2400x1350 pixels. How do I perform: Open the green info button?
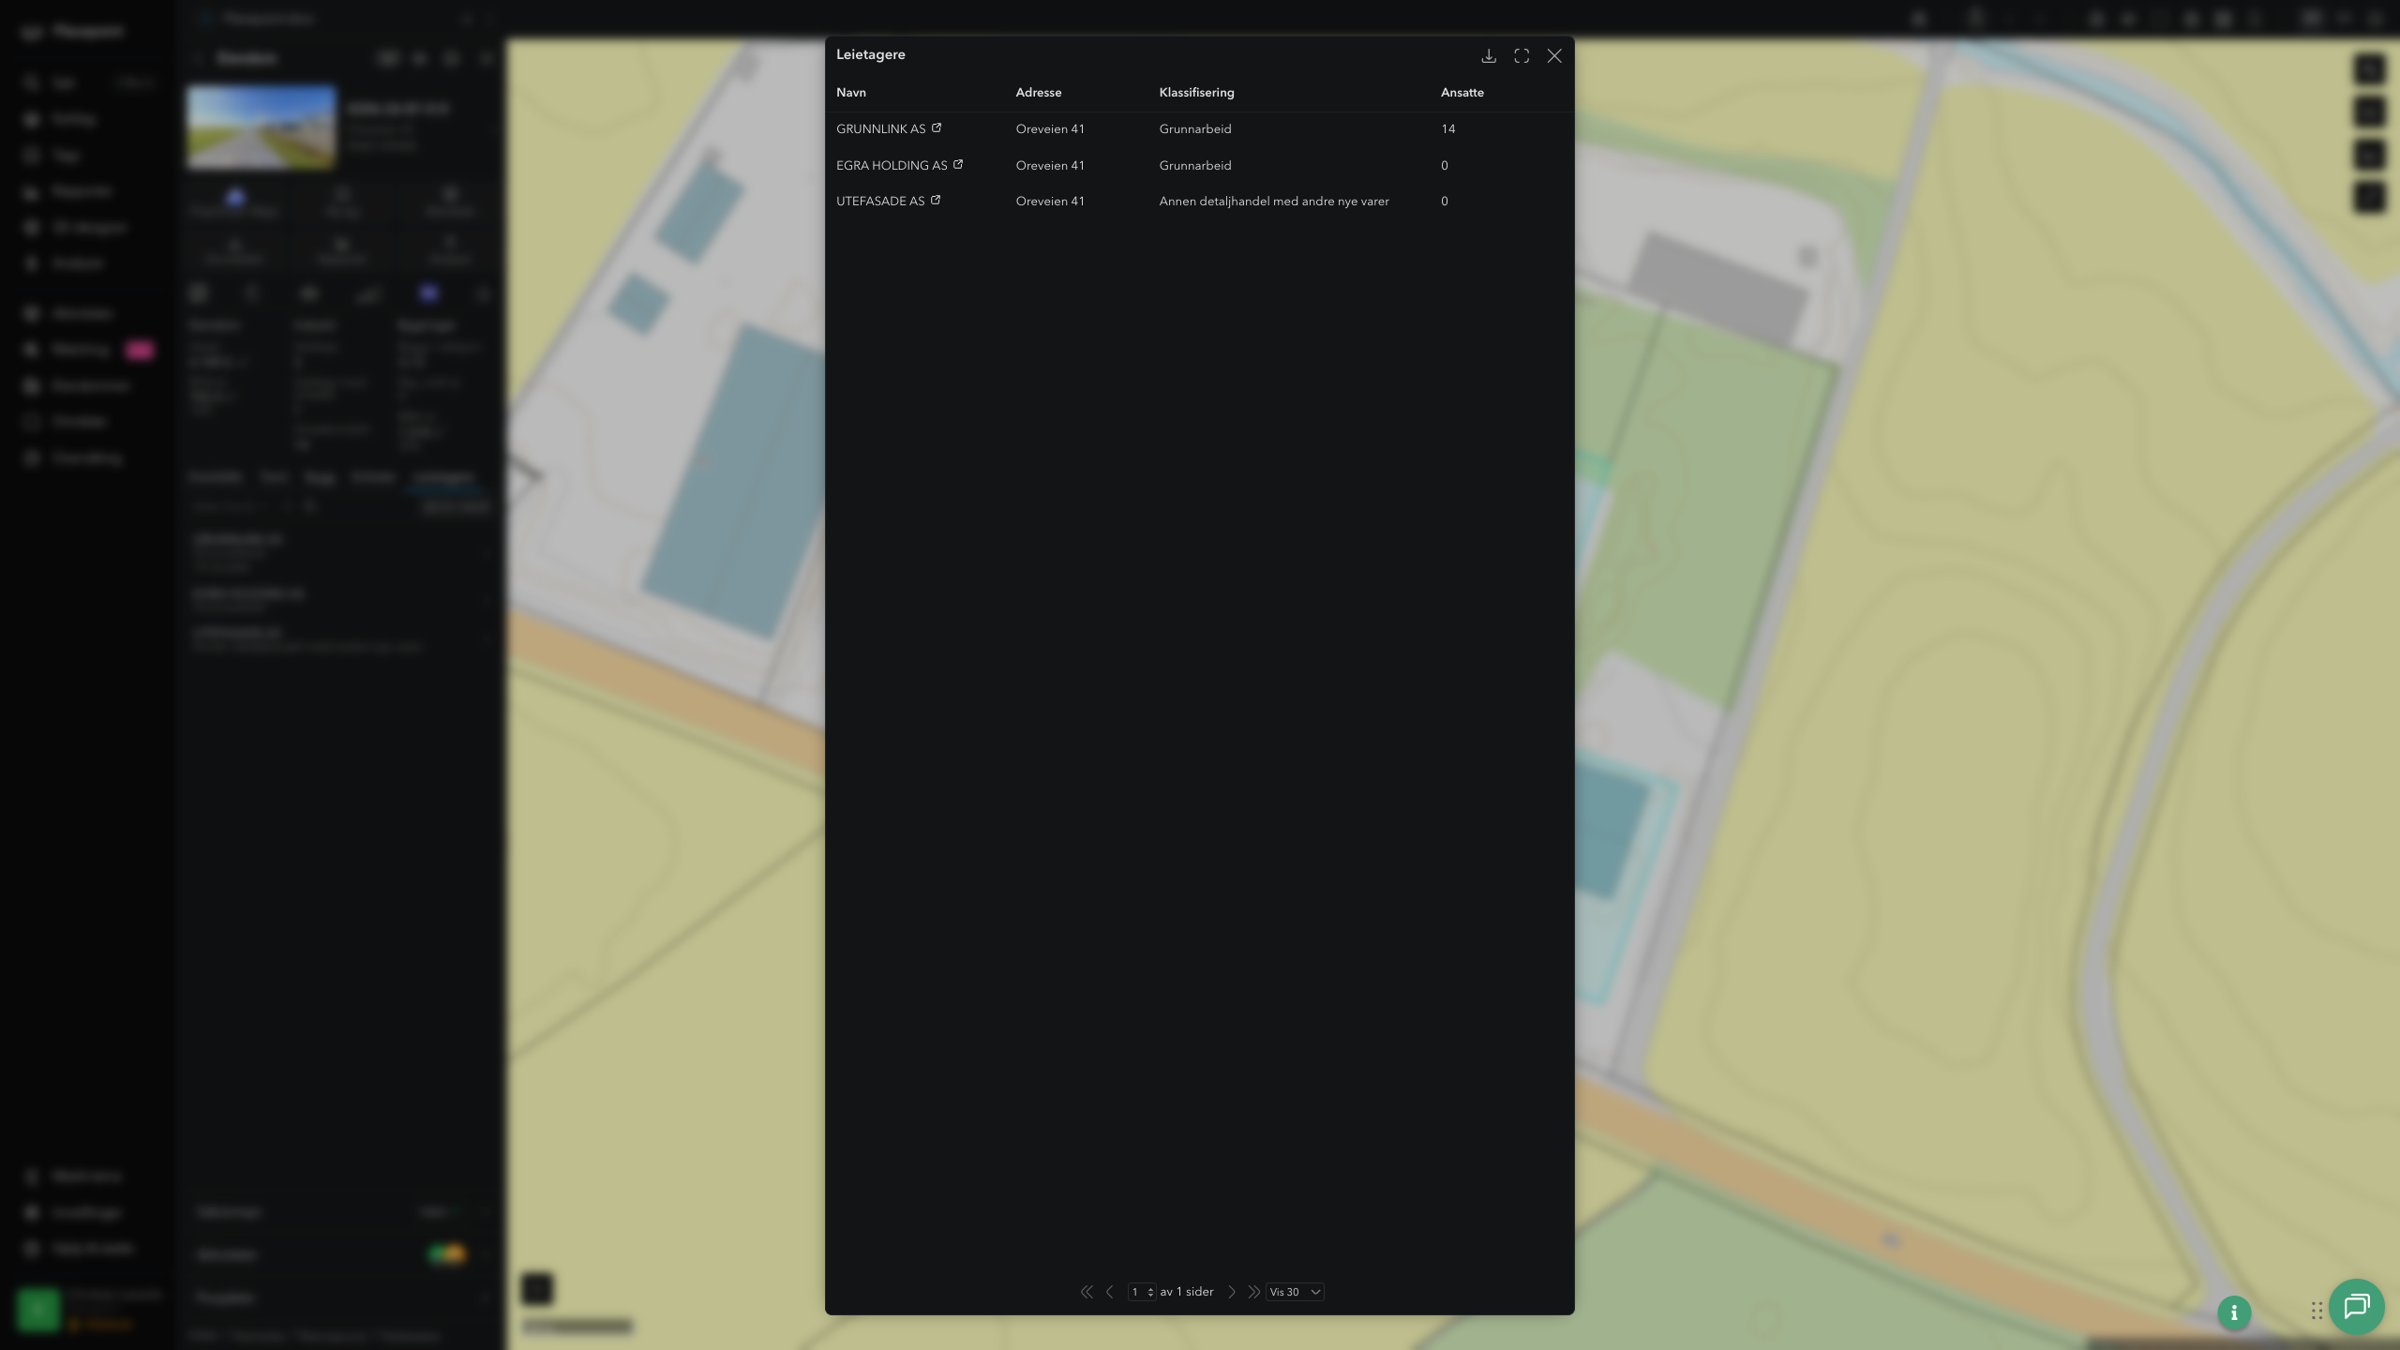[2234, 1312]
